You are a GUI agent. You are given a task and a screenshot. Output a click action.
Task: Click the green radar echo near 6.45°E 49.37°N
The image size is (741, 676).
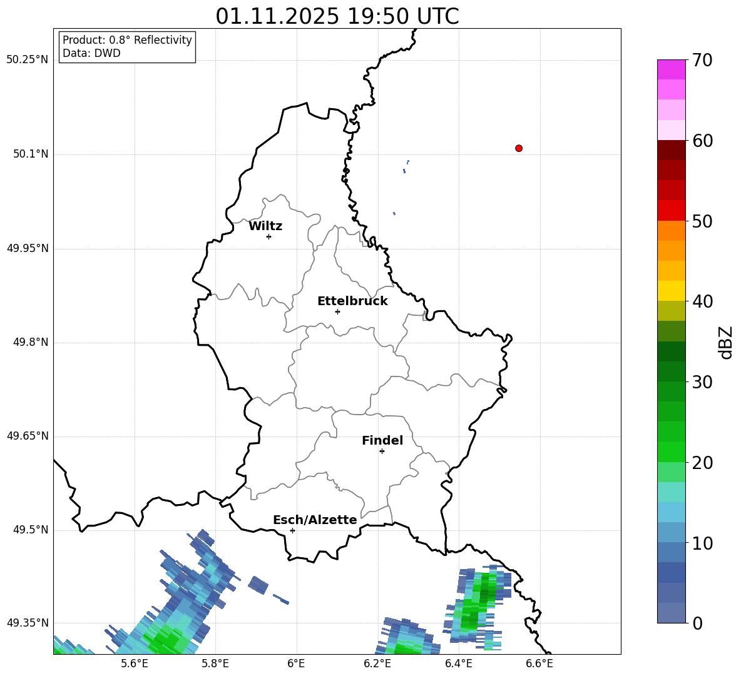[x=478, y=607]
